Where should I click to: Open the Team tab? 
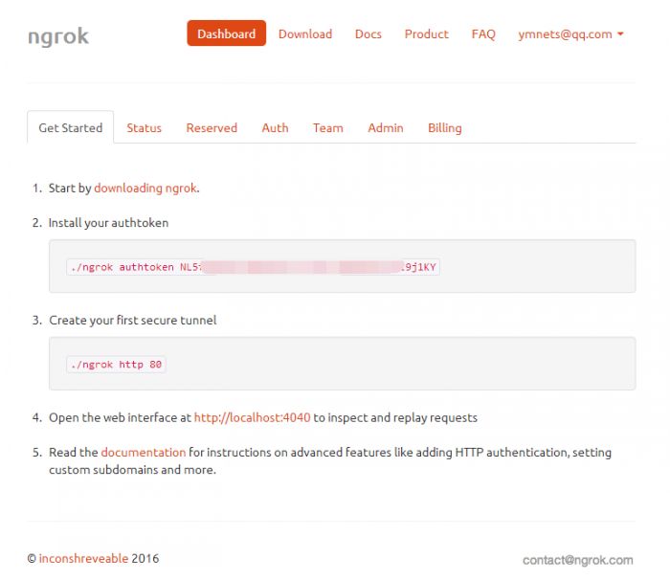click(x=327, y=127)
